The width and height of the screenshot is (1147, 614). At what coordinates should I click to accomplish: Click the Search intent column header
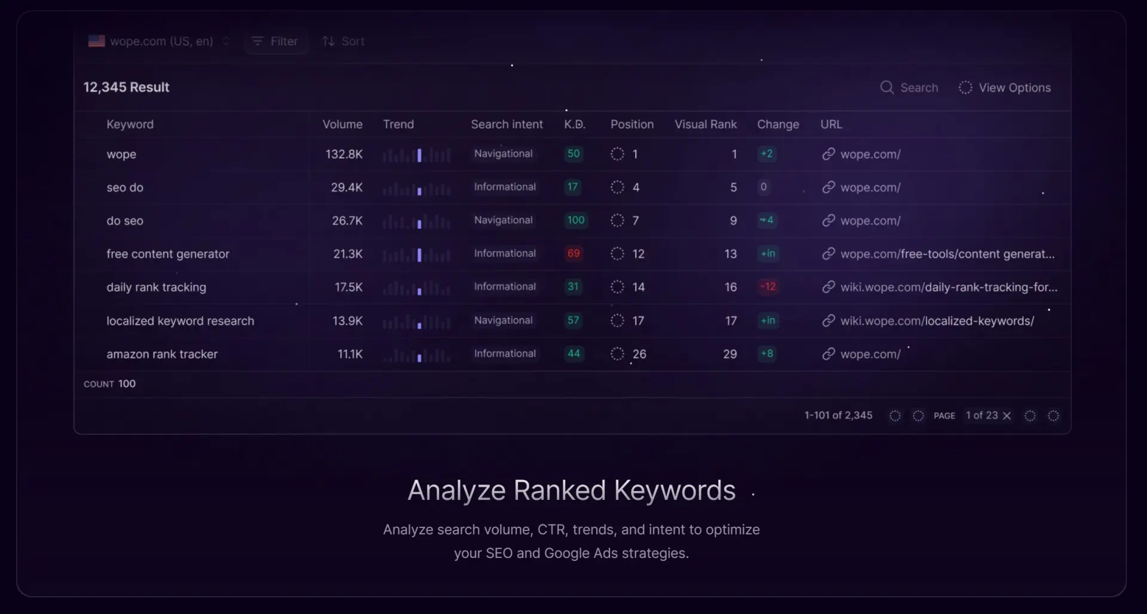[x=507, y=124]
